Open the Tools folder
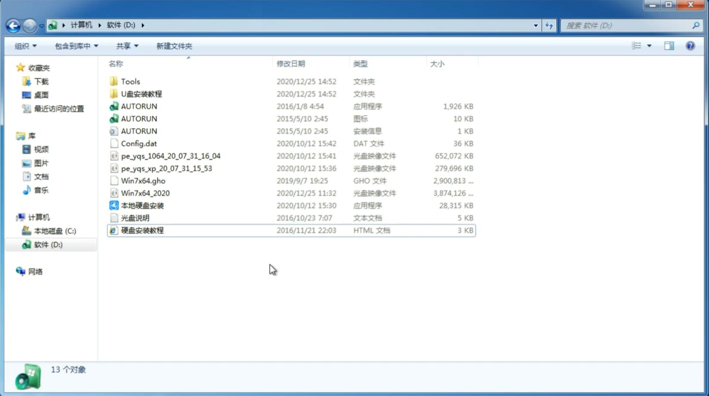Screen dimensions: 709x396 (130, 81)
